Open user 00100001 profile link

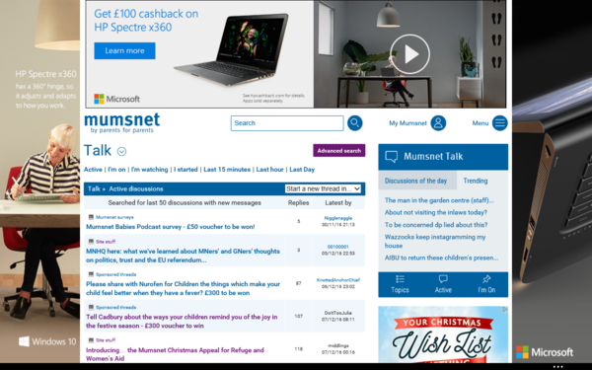[337, 247]
